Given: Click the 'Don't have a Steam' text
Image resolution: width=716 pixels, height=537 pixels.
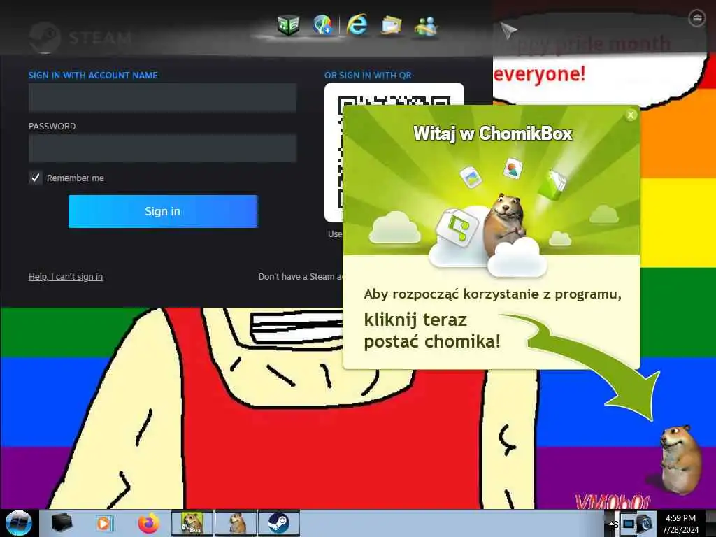Looking at the screenshot, I should click(301, 277).
